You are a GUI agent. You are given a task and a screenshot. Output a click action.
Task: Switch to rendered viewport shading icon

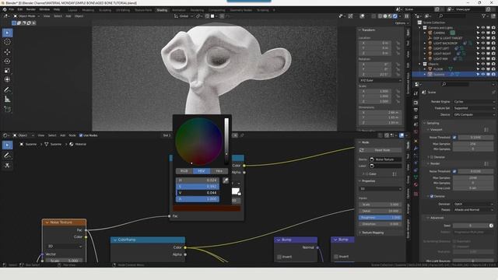pyautogui.click(x=395, y=16)
